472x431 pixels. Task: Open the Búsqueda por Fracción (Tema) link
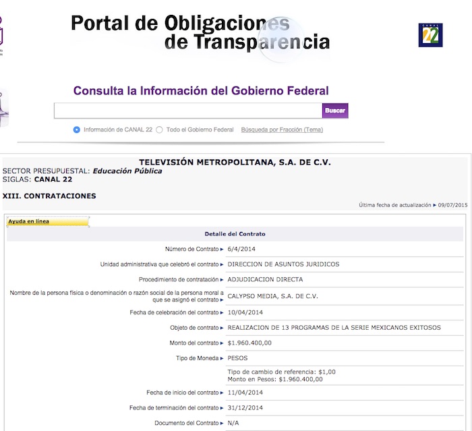tap(282, 130)
